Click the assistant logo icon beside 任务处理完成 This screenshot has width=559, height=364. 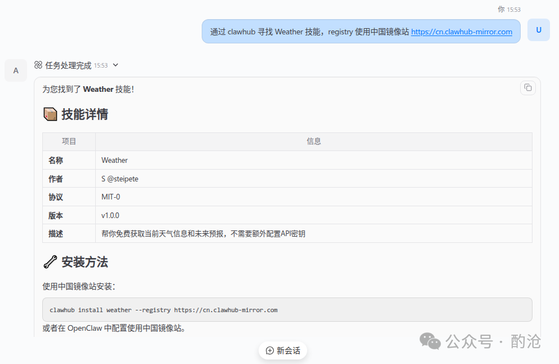[38, 65]
